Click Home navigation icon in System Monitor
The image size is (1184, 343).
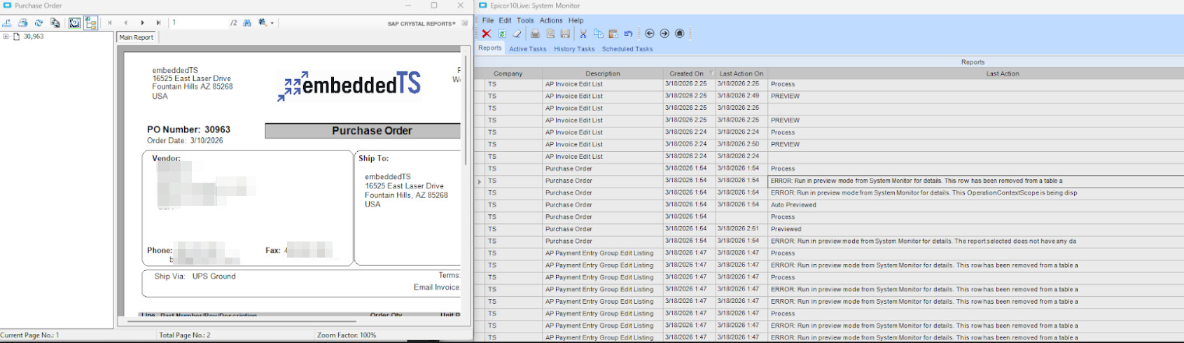click(679, 34)
